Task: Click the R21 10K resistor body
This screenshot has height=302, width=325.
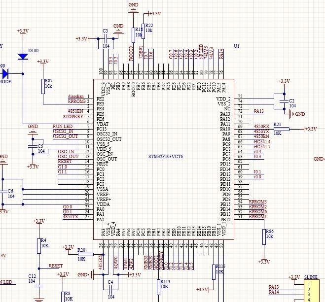Action: tap(282, 129)
